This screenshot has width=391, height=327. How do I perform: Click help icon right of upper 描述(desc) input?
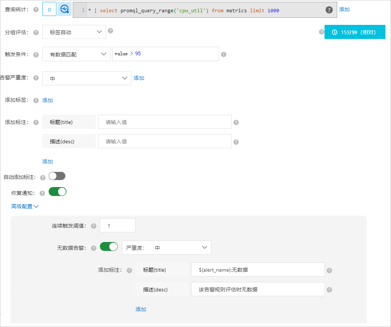click(x=236, y=142)
